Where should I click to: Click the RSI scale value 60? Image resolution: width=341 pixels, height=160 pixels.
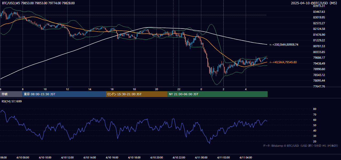pyautogui.click(x=315, y=120)
